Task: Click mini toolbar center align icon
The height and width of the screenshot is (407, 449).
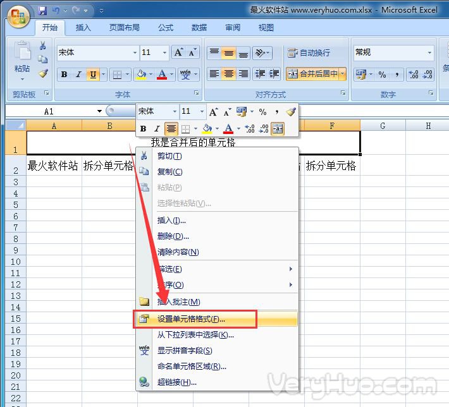Action: coord(171,128)
